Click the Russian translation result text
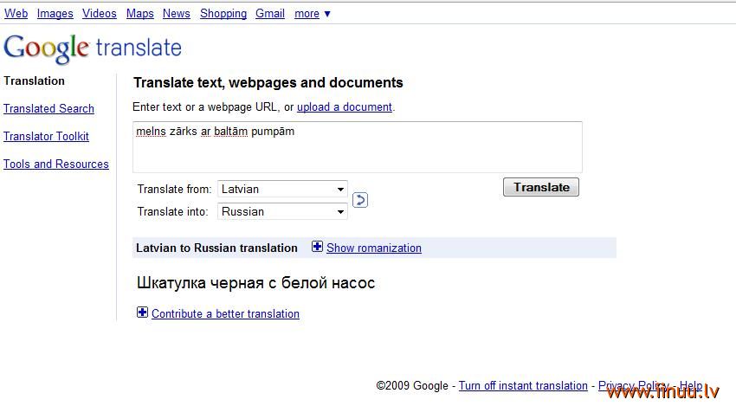736x419 pixels. [x=255, y=283]
